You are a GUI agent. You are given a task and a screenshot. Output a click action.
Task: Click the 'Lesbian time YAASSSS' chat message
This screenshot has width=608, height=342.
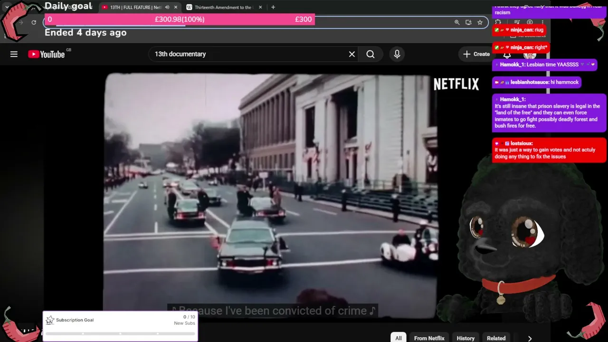pyautogui.click(x=544, y=65)
